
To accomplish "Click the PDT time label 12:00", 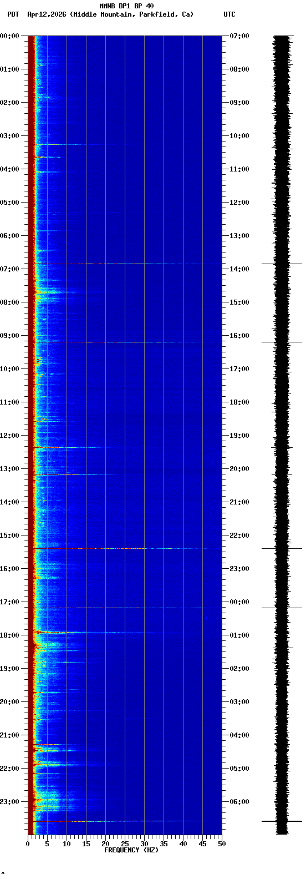I will coord(9,436).
